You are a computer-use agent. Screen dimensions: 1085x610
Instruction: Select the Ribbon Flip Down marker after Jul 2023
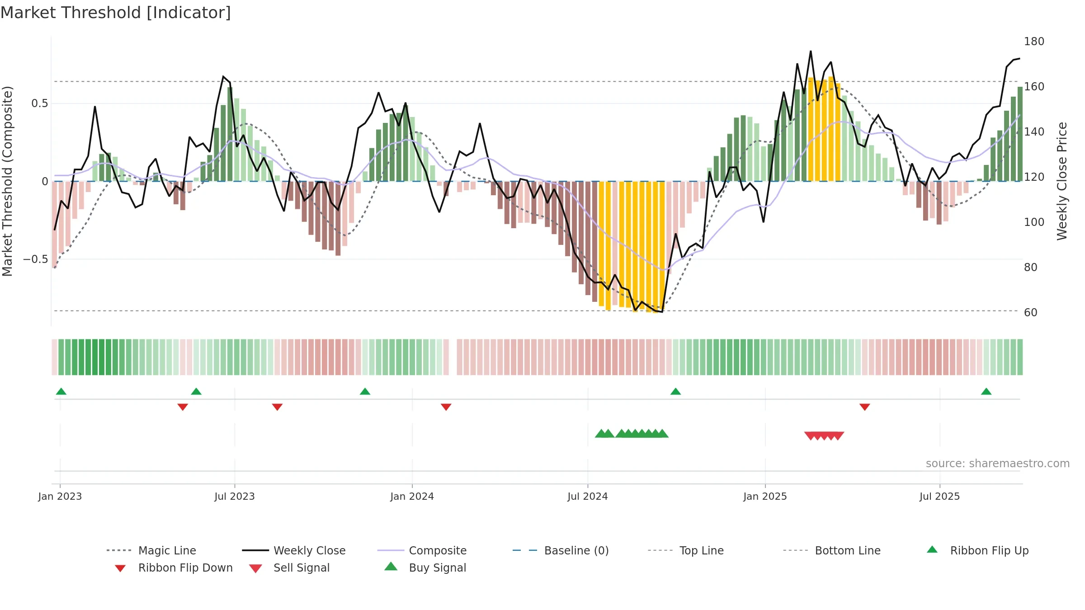(x=277, y=407)
